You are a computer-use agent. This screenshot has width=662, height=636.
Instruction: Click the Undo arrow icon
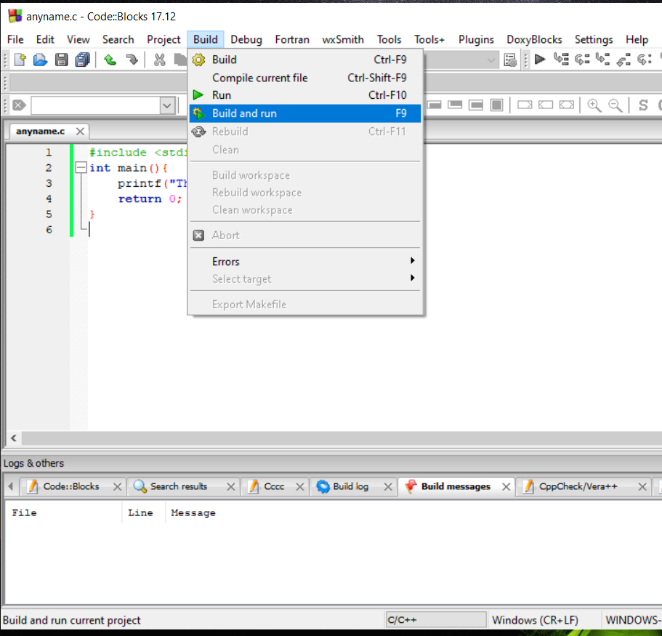click(110, 60)
